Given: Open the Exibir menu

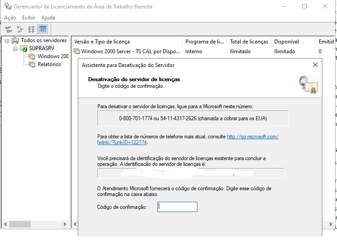Looking at the screenshot, I should point(28,18).
